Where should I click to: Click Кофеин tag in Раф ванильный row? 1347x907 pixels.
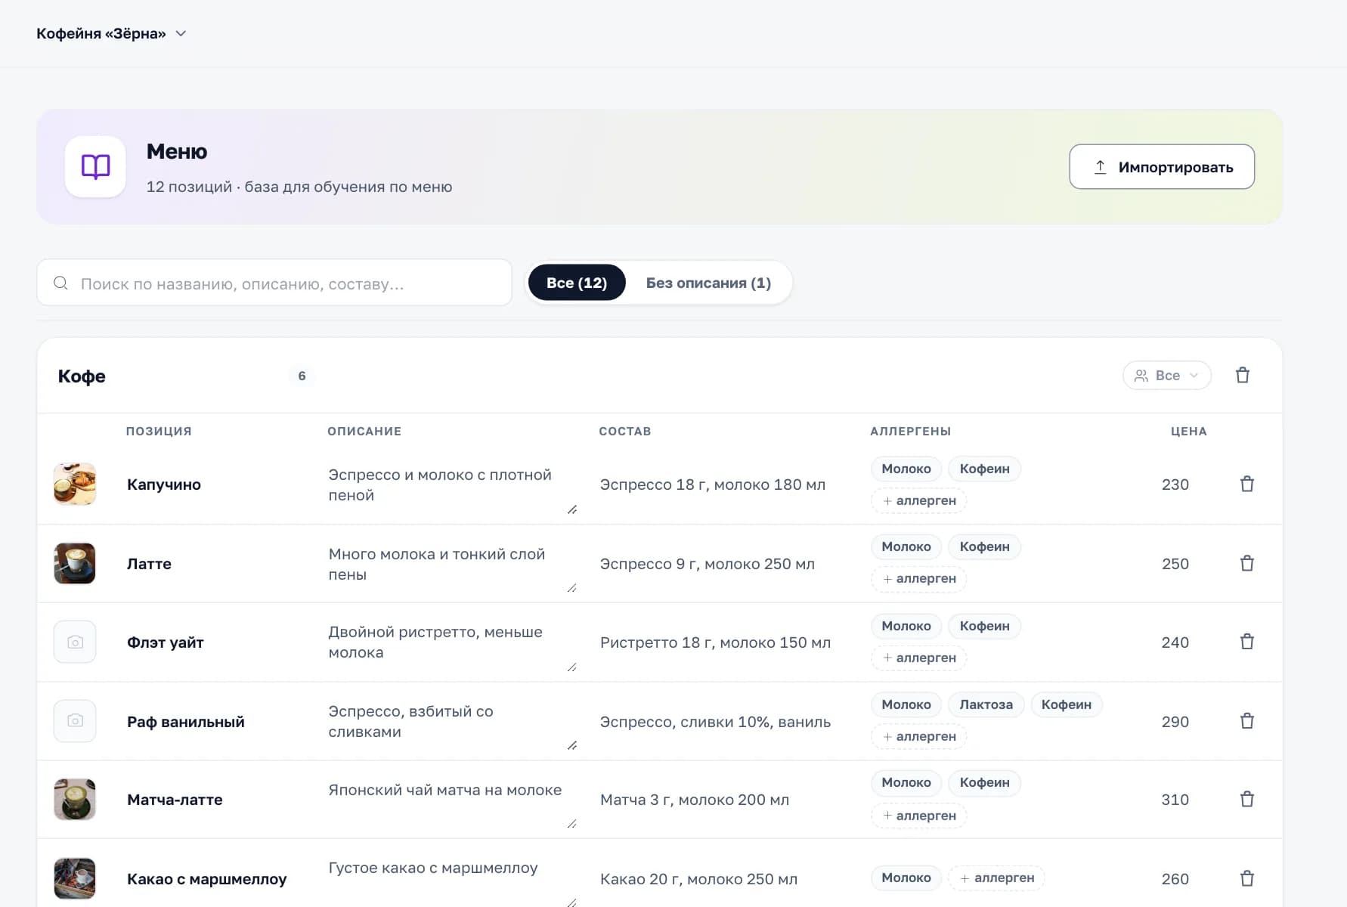(x=1066, y=704)
